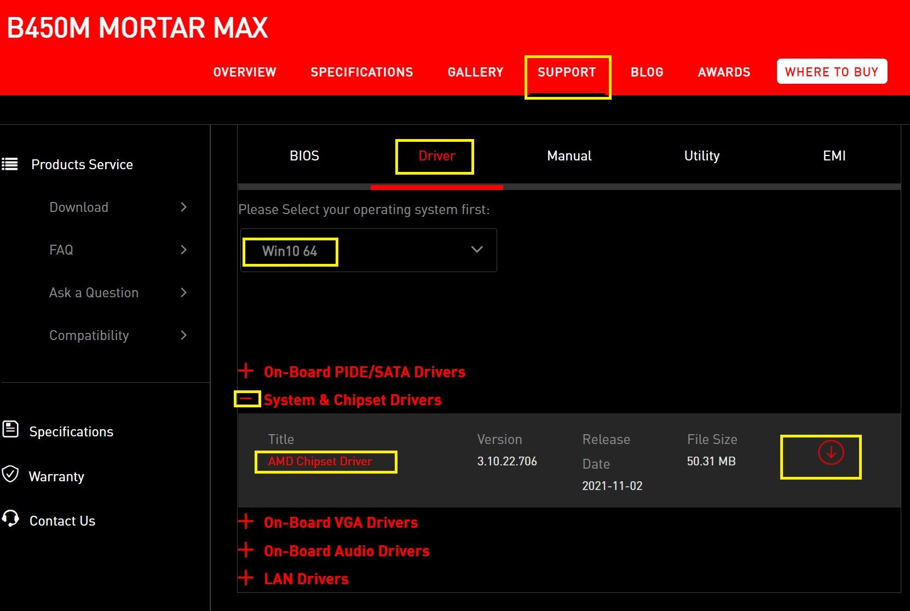Open the Ask a Question link

click(x=94, y=292)
